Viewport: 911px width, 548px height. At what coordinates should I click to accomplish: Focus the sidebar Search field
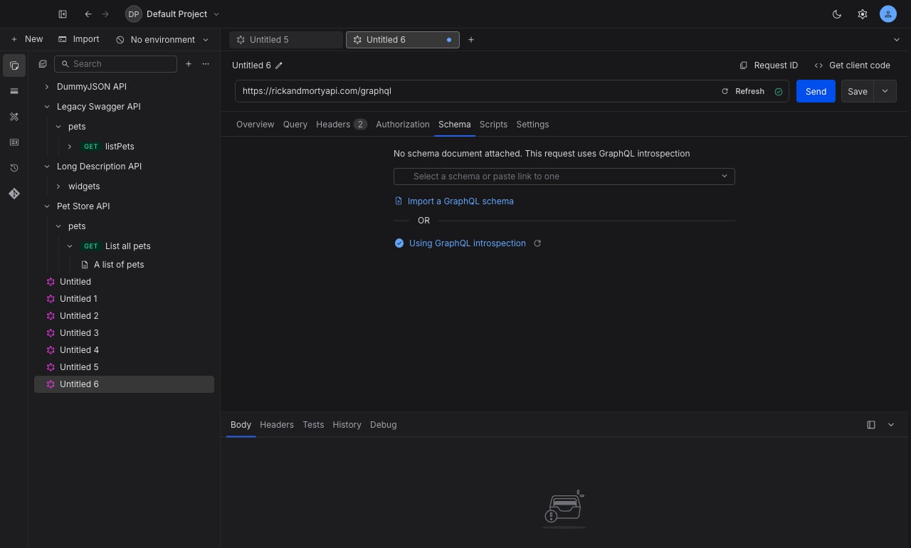pos(115,64)
